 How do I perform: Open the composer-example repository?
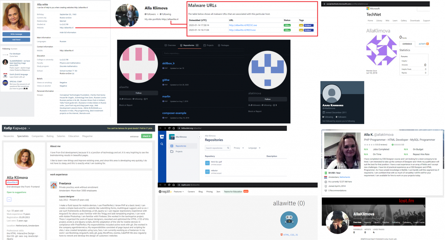[x=174, y=113]
